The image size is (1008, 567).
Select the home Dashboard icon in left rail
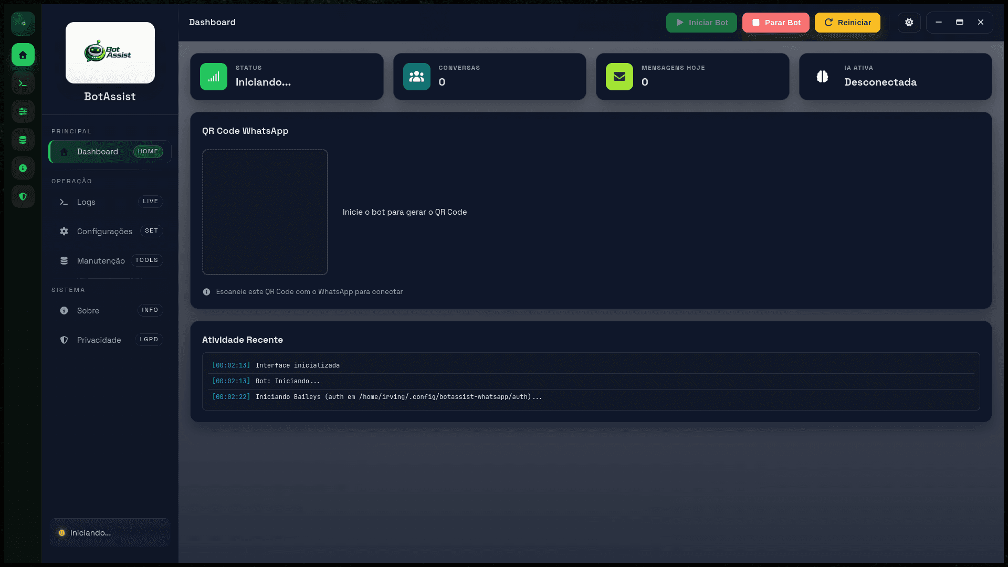pos(23,55)
